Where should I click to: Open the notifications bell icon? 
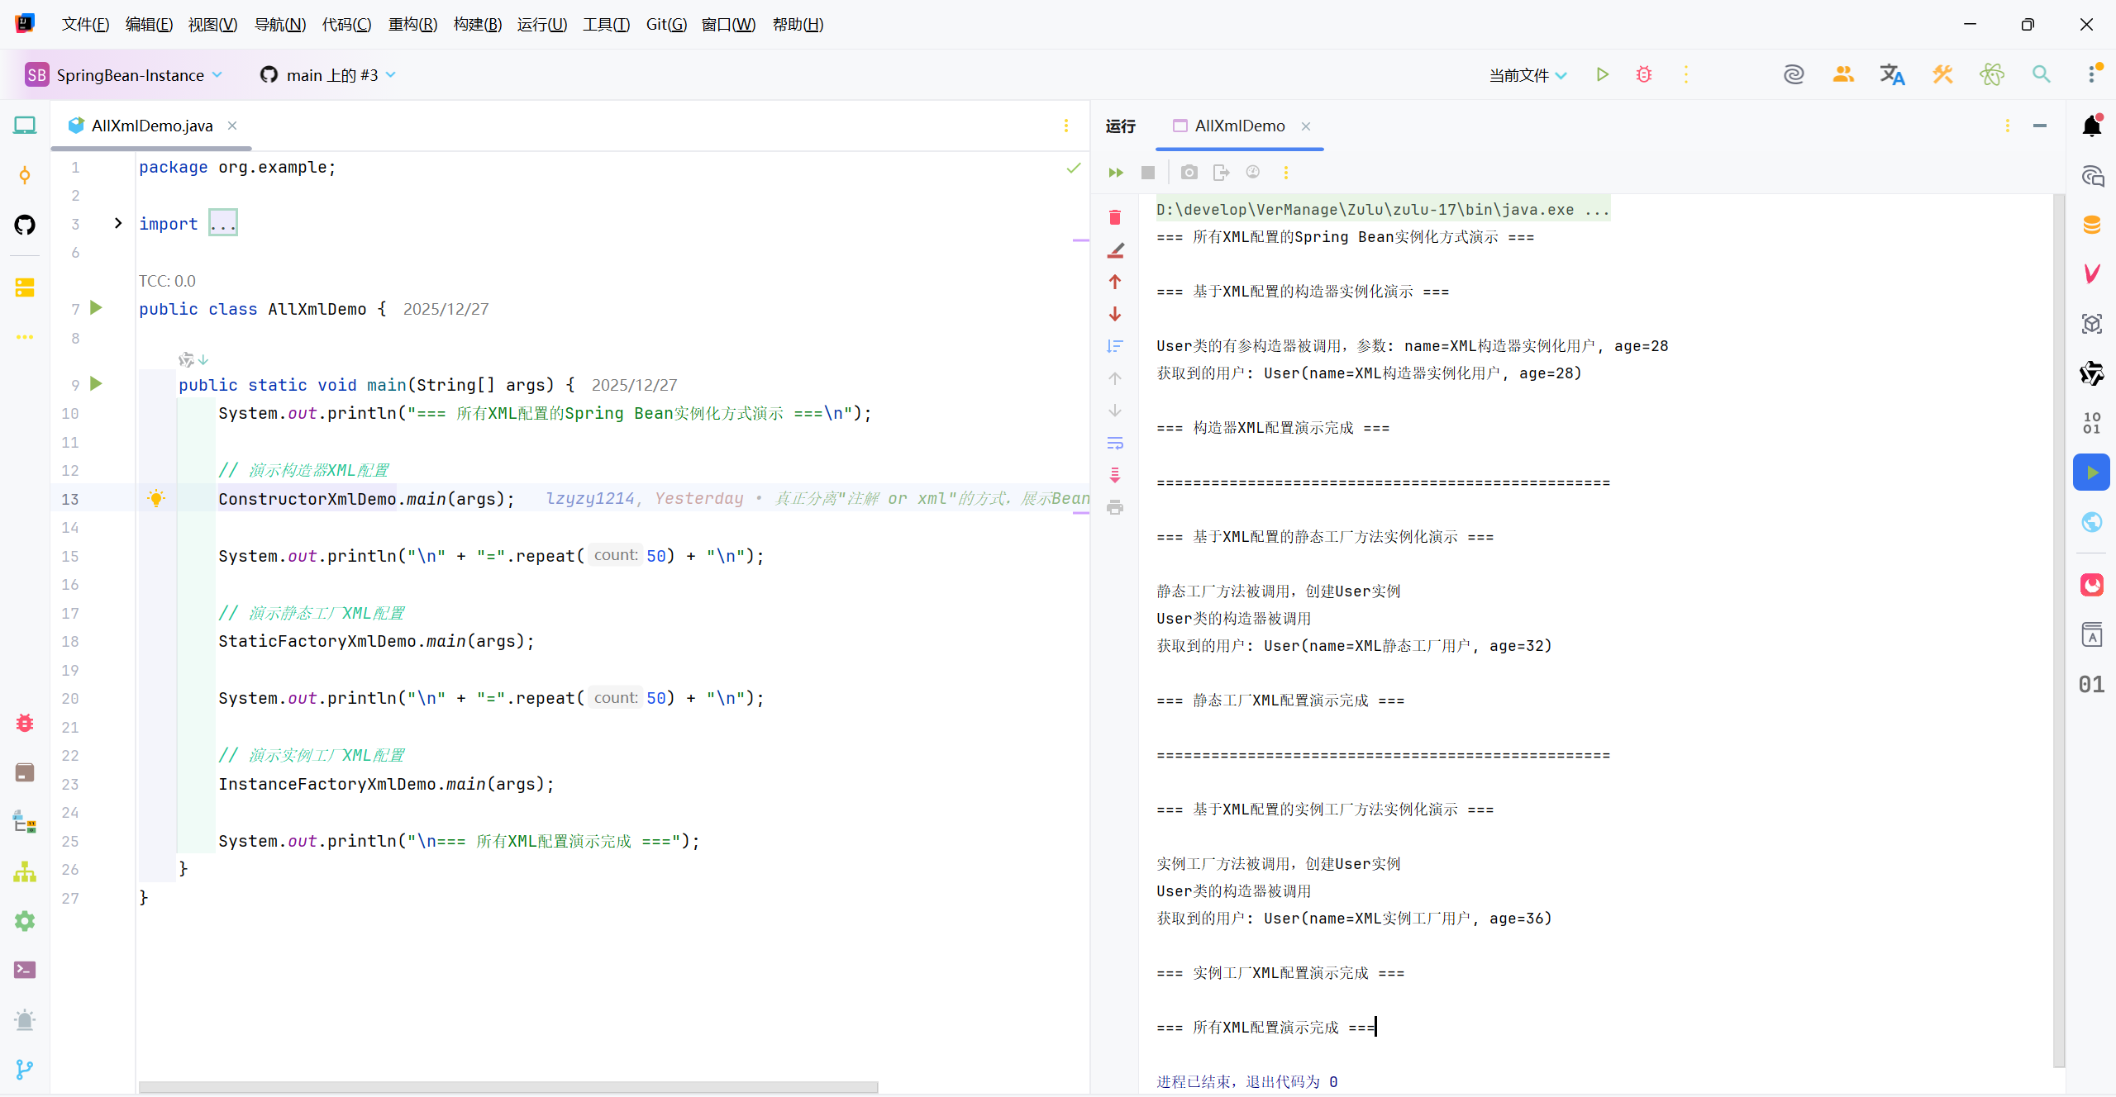click(2092, 126)
